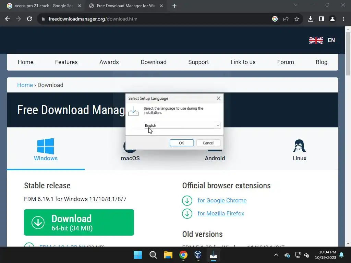Screen dimensions: 351x263
Task: Click the green Download 64-bit button
Action: point(79,222)
